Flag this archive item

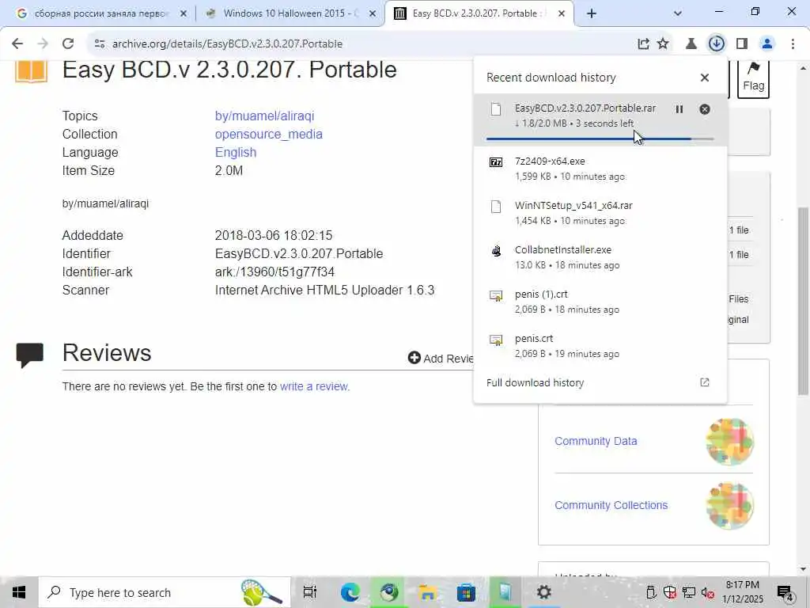coord(753,78)
